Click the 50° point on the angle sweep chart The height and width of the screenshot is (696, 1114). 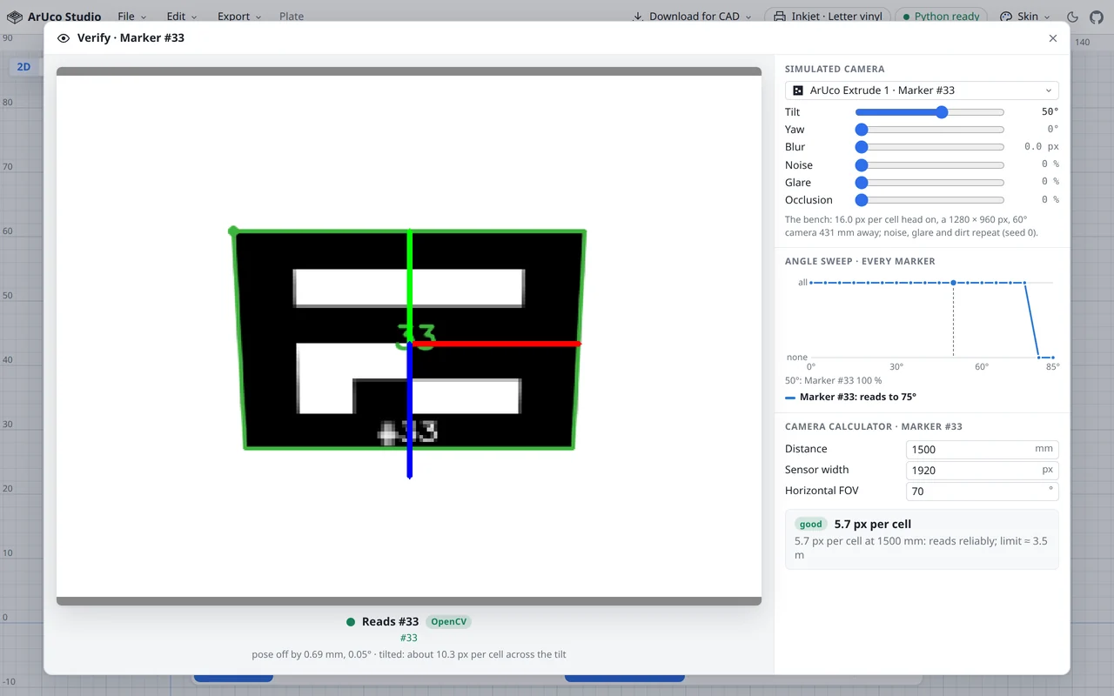click(954, 283)
